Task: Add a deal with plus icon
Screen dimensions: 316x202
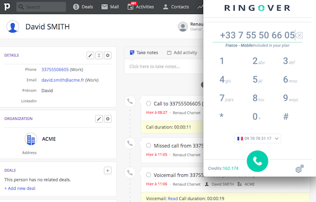Action: point(108,171)
